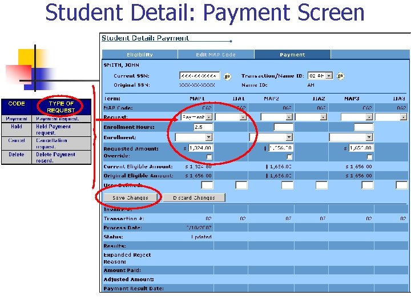
Task: Click the MAP3 User Defined field
Action: 368,185
